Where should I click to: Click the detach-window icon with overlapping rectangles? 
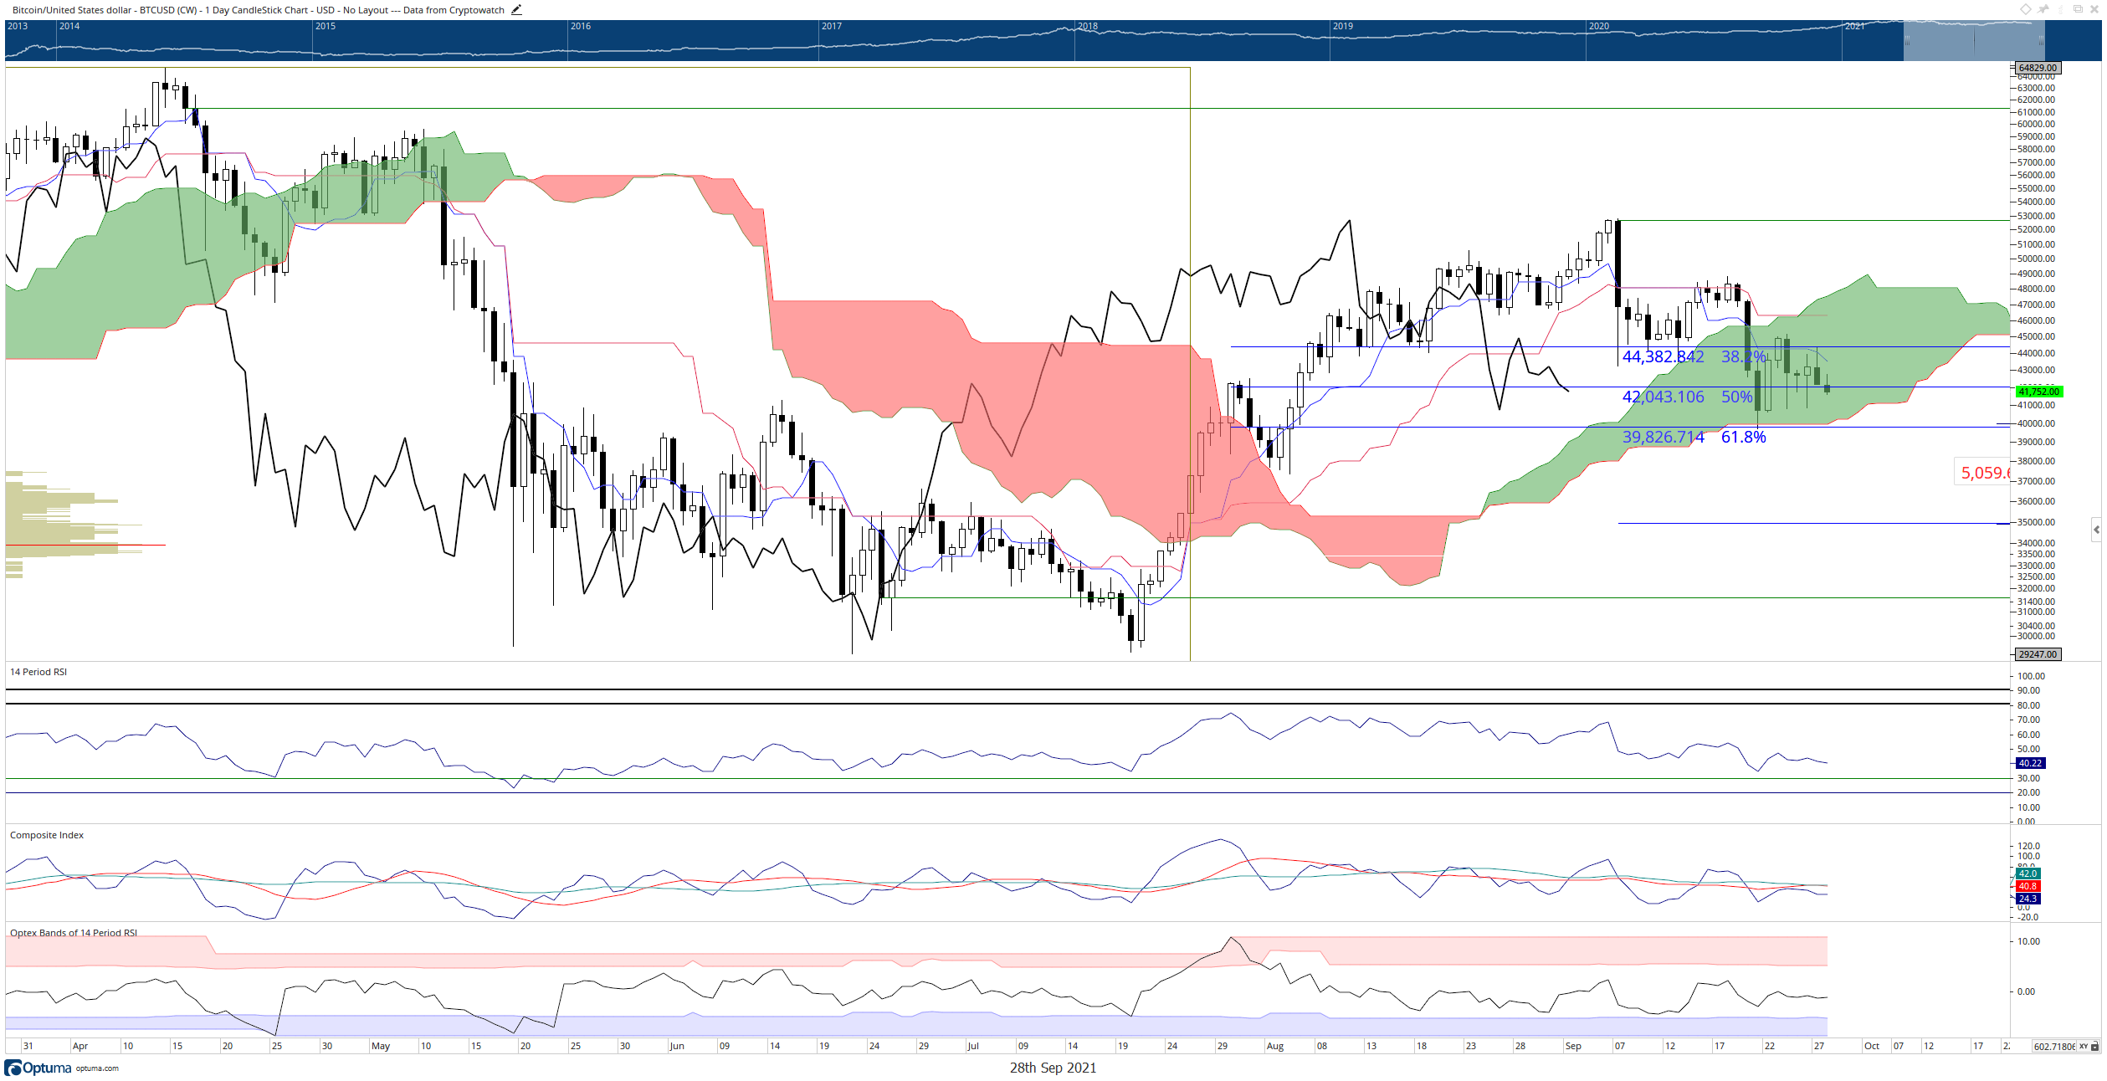(x=2078, y=9)
